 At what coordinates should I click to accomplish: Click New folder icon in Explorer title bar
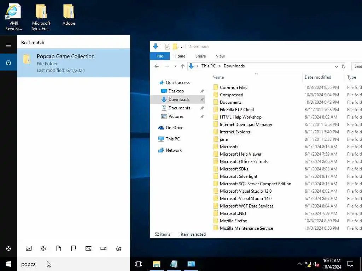tap(175, 47)
